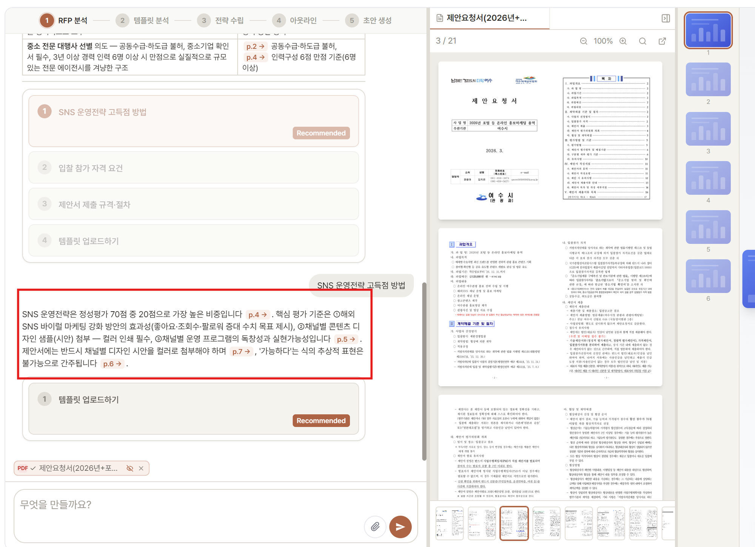Viewport: 755px width, 547px height.
Task: Click the paperclip attachment icon in chat
Action: (x=375, y=527)
